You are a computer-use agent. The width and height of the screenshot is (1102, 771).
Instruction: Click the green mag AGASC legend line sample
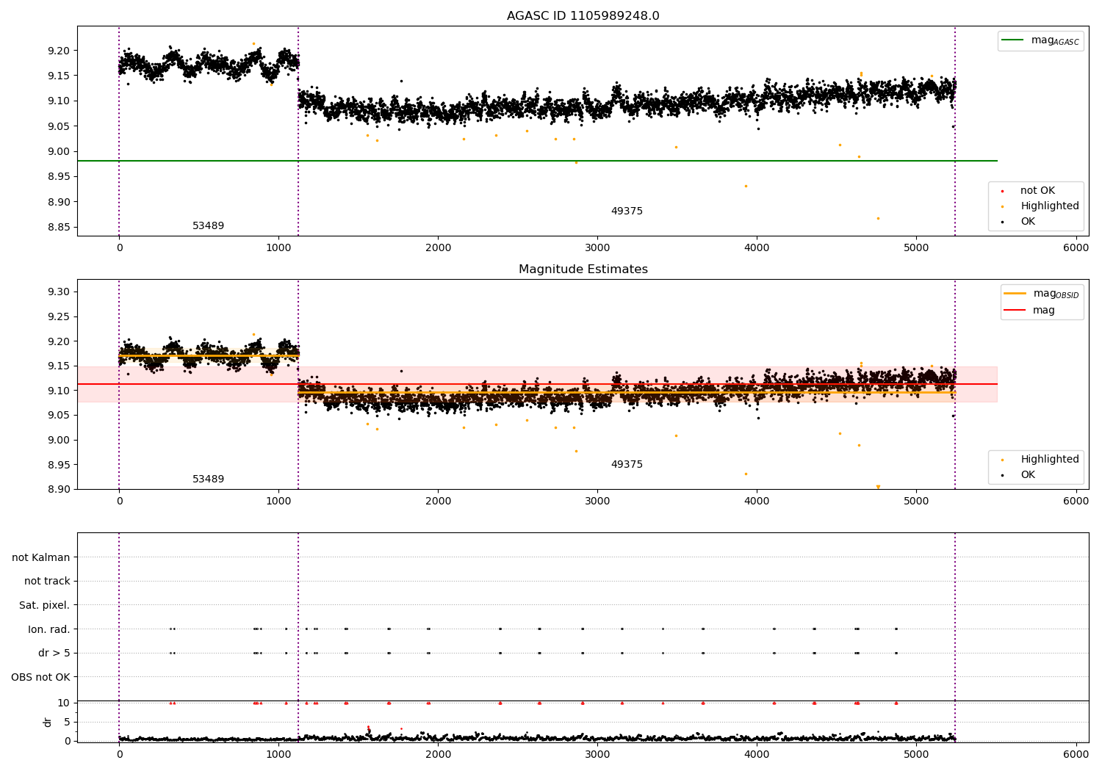coord(1014,40)
